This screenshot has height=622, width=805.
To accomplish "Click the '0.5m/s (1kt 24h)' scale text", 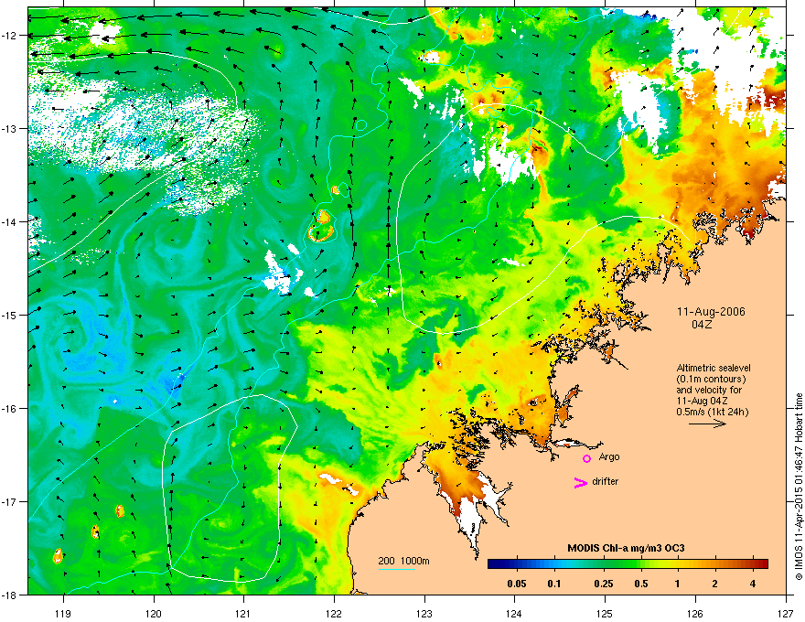I will 713,413.
